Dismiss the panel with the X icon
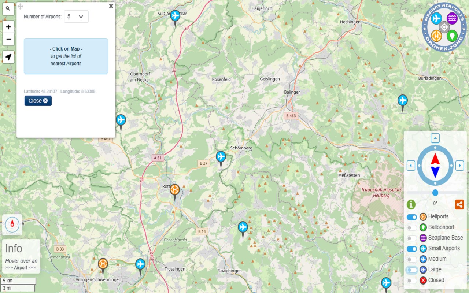469x293 pixels. click(x=111, y=6)
